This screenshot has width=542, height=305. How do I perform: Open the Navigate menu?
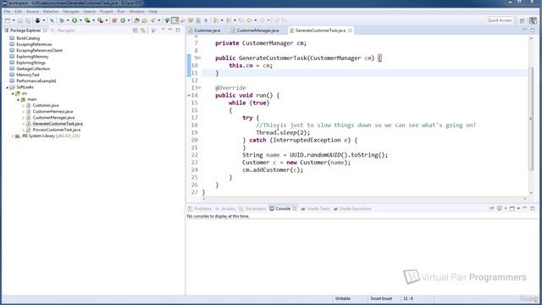pyautogui.click(x=71, y=11)
